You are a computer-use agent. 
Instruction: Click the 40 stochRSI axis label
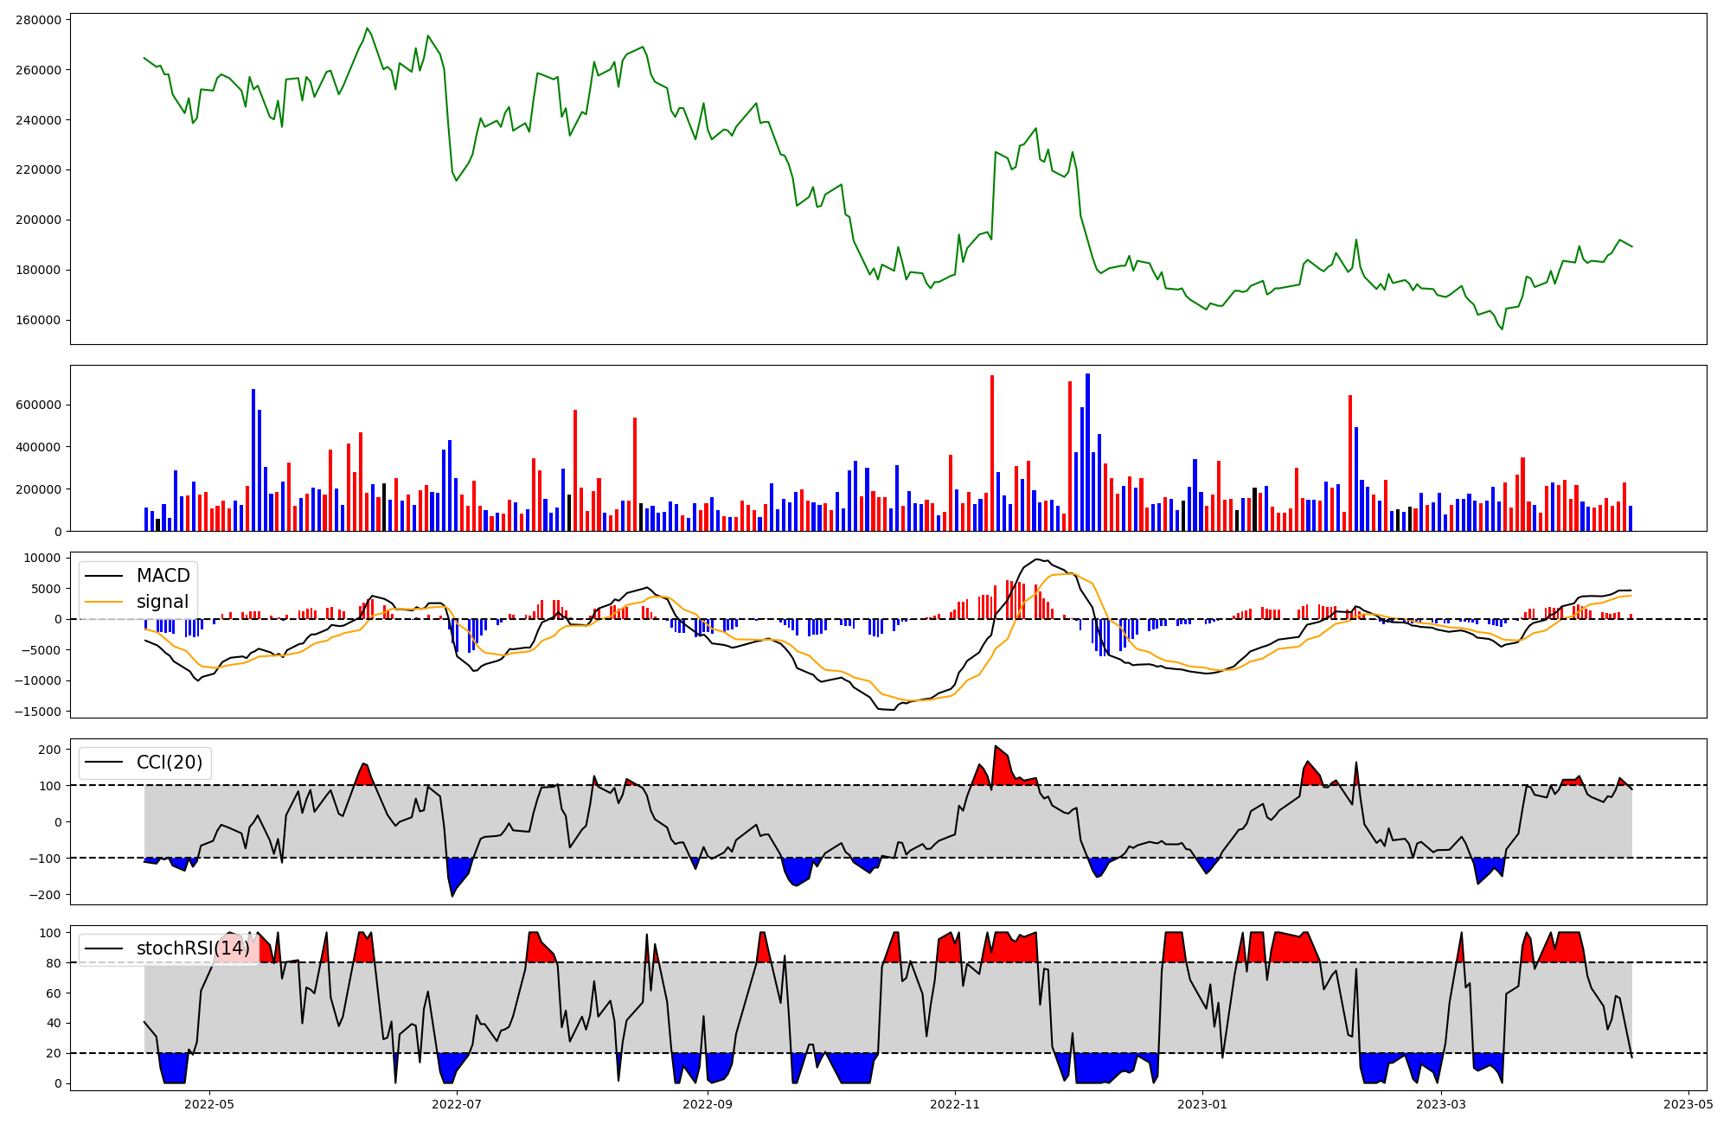pyautogui.click(x=54, y=1024)
